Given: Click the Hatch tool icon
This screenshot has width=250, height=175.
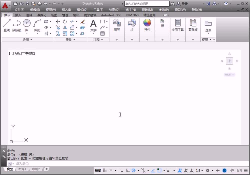Looking at the screenshot, I should tap(46, 33).
